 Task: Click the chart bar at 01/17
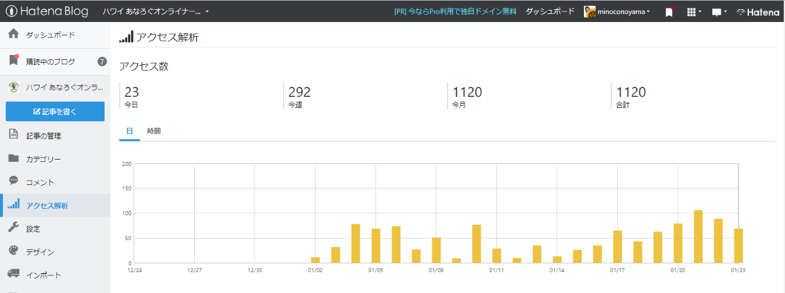(618, 246)
